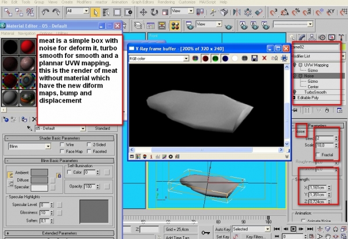Open the Blinn shader type dropdown
348x239 pixels.
click(48, 146)
